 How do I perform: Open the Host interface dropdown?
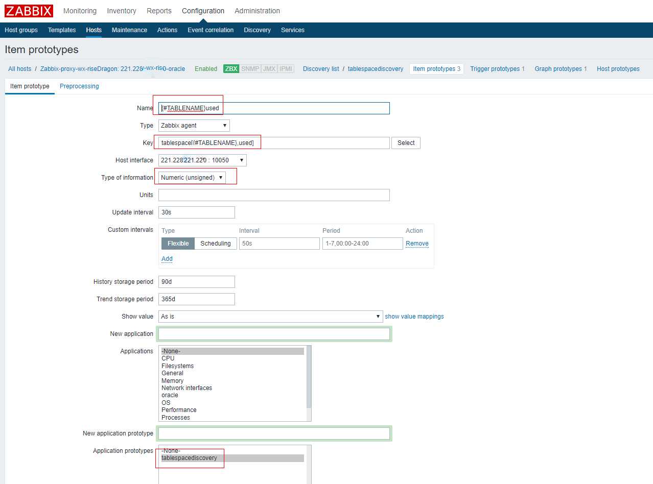point(202,160)
